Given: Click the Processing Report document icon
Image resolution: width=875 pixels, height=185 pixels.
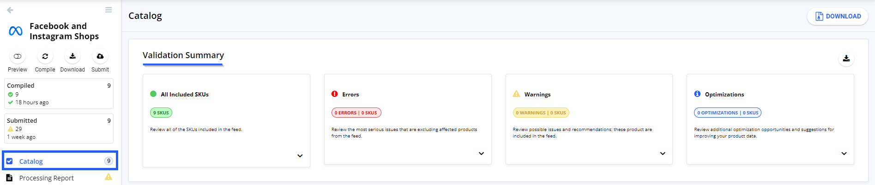Looking at the screenshot, I should [x=9, y=178].
